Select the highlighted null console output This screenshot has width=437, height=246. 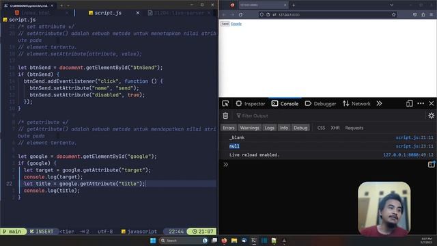point(234,146)
